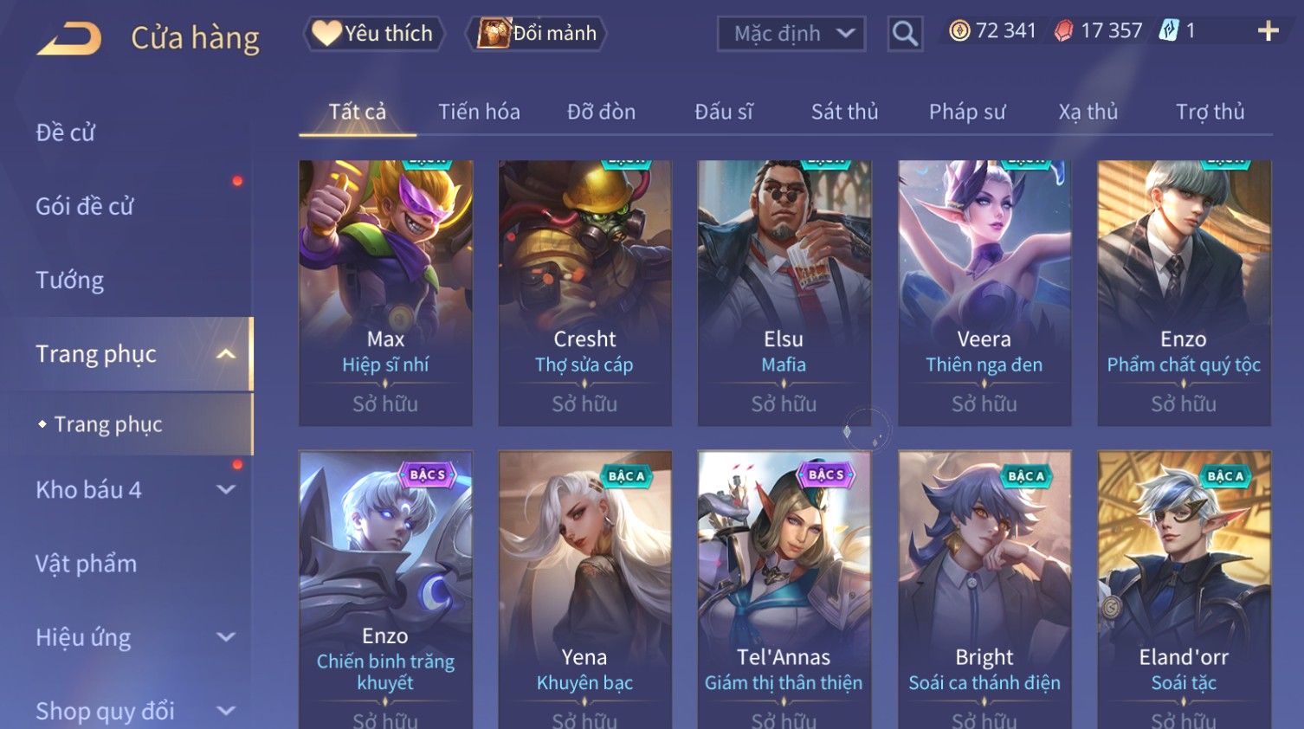
Task: Click the back arrow icon
Action: 69,38
